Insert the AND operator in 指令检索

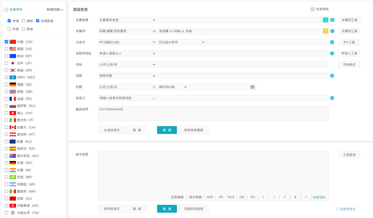point(210,197)
